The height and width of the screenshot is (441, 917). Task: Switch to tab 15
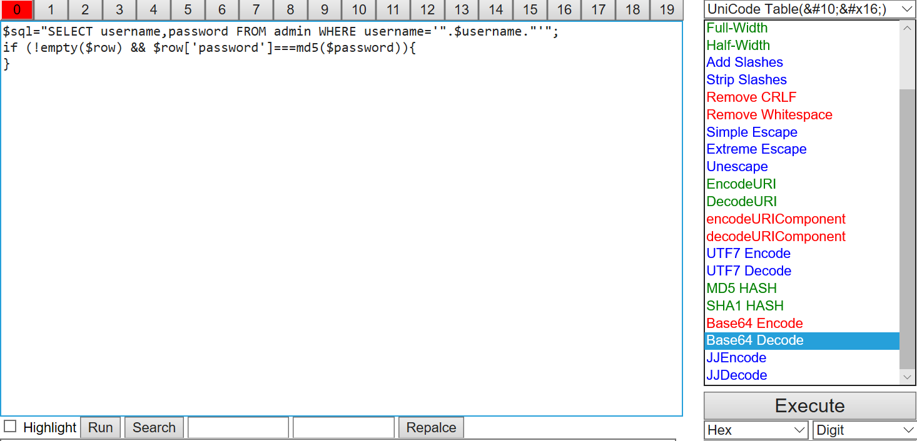click(530, 9)
